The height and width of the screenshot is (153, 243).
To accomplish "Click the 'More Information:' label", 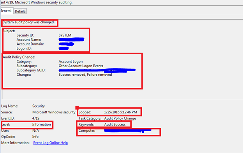I will 15,143.
